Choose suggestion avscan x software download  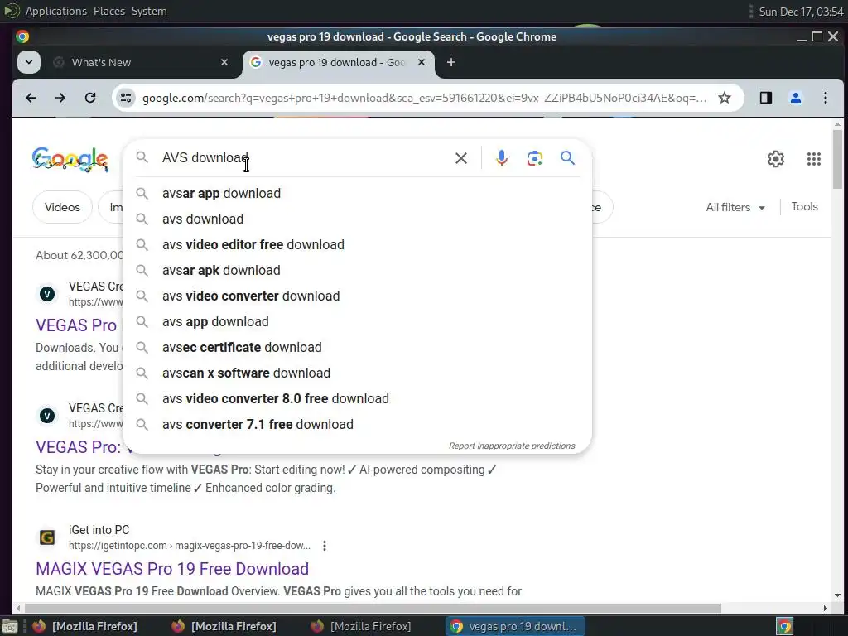358,373
